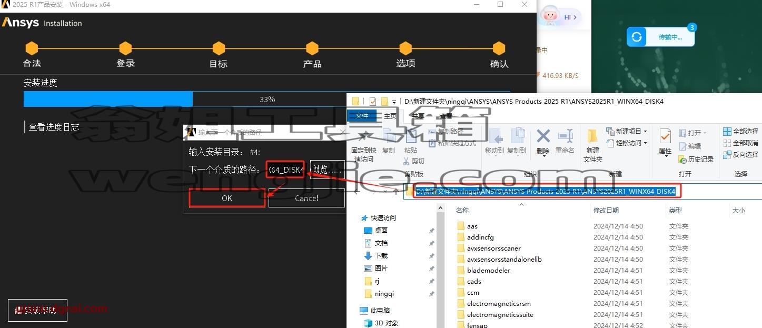The height and width of the screenshot is (328, 762).
Task: Click Cancel in the media path dialog
Action: coord(306,198)
